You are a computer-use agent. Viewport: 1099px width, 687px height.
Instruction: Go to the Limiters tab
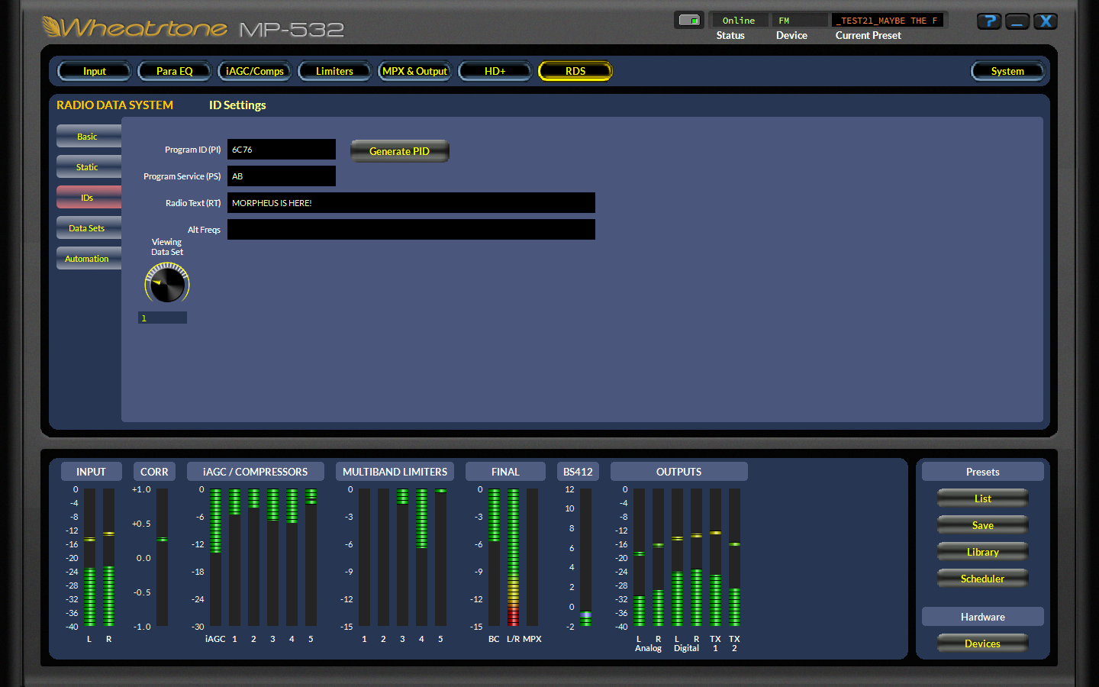[x=334, y=71]
